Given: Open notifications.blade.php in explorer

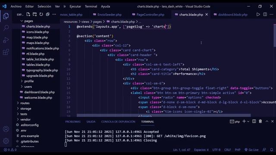Looking at the screenshot, I should coord(43,48).
